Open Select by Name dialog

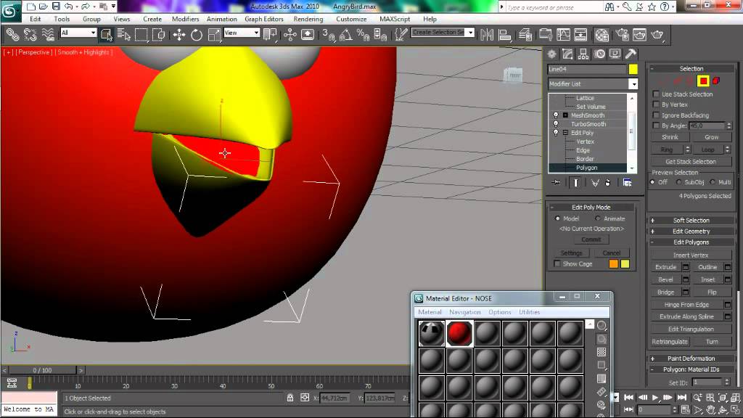(x=123, y=35)
